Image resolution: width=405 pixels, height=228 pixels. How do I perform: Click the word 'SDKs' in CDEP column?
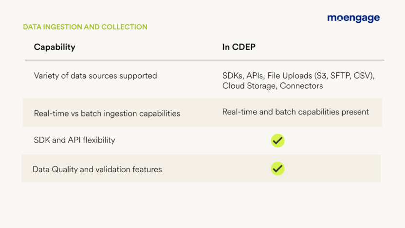233,76
